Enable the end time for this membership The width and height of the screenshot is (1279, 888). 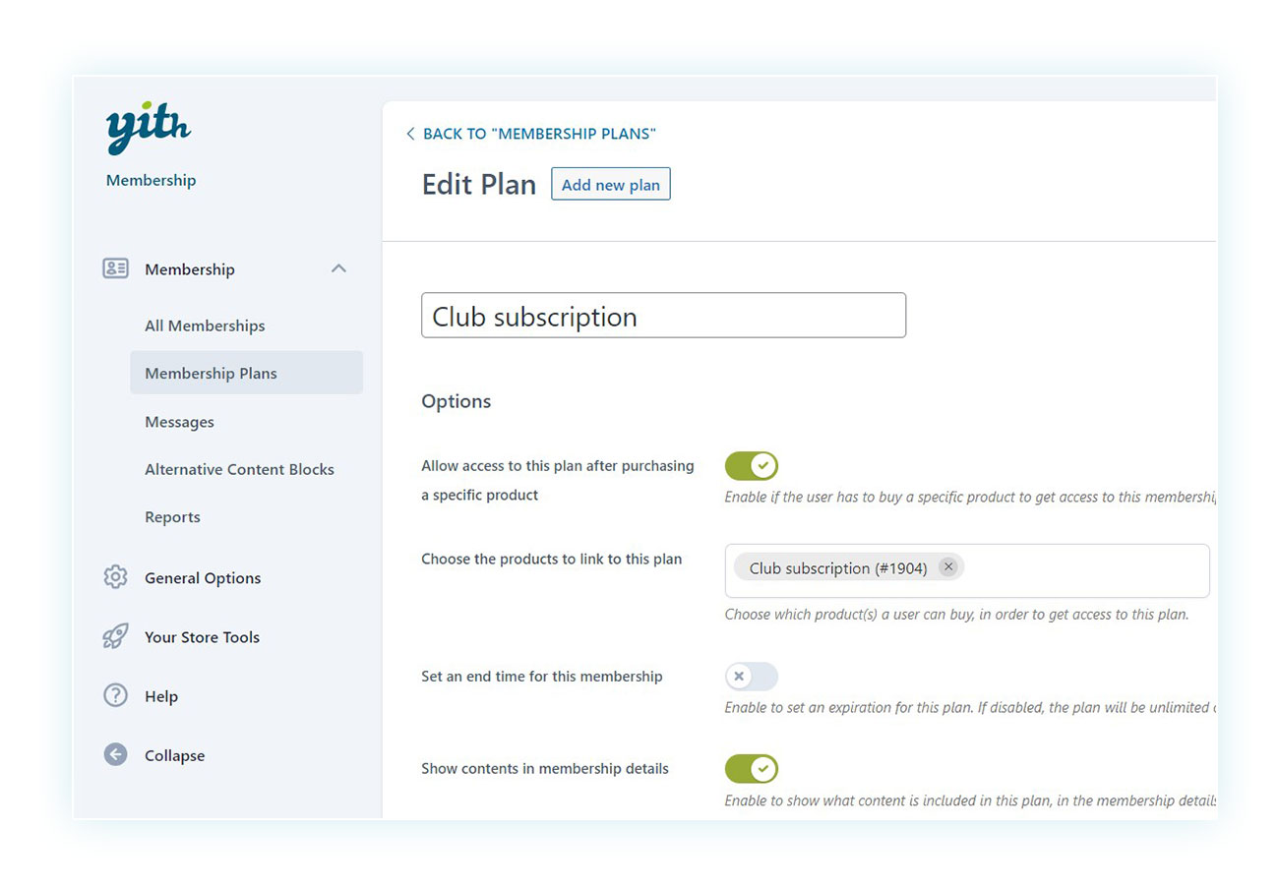pos(752,677)
